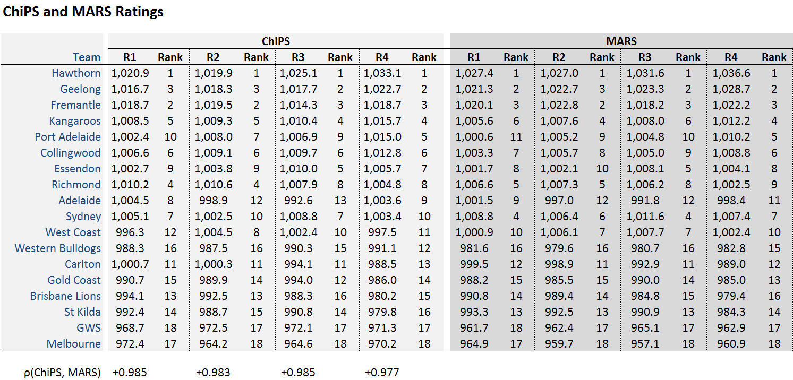Select Fremantle's ChiPS R3 value 1,014.3

coord(298,105)
